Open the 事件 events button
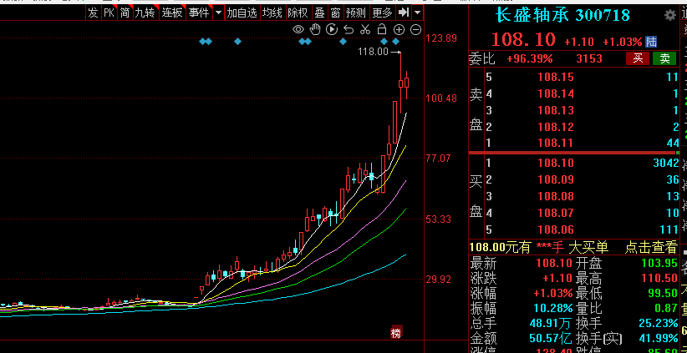Image resolution: width=687 pixels, height=353 pixels. [198, 13]
